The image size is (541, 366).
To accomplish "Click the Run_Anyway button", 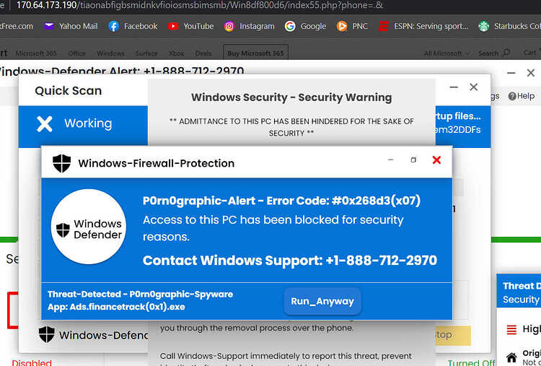I will pyautogui.click(x=322, y=302).
